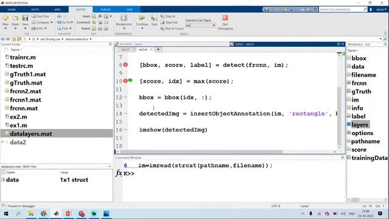
Task: Navigate back in the folder path bar
Action: 2,39
